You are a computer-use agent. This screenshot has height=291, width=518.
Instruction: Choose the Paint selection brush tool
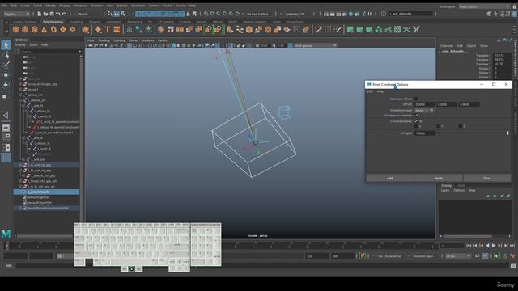6,65
